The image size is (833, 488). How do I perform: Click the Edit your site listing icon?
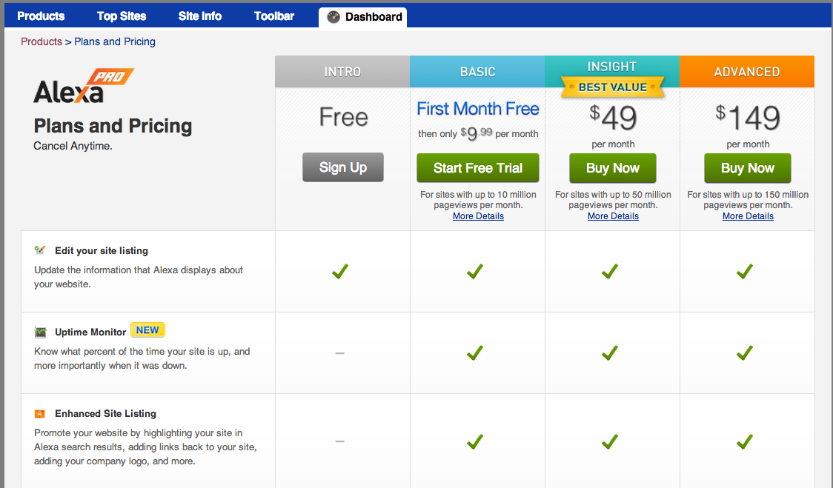point(40,250)
